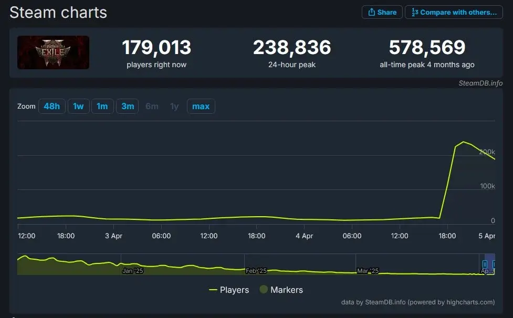Click the 179,013 players right now figure
Viewport: 513px width, 318px height.
156,47
